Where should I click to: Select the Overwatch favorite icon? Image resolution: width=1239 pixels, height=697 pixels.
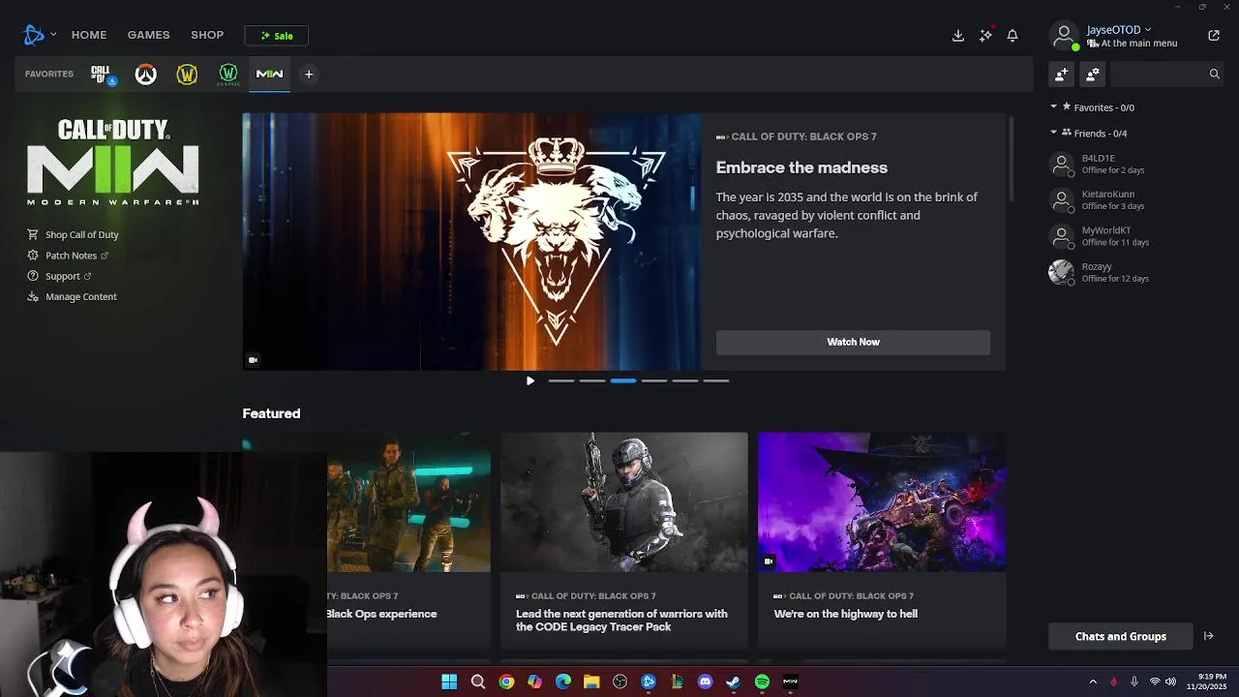pyautogui.click(x=145, y=75)
